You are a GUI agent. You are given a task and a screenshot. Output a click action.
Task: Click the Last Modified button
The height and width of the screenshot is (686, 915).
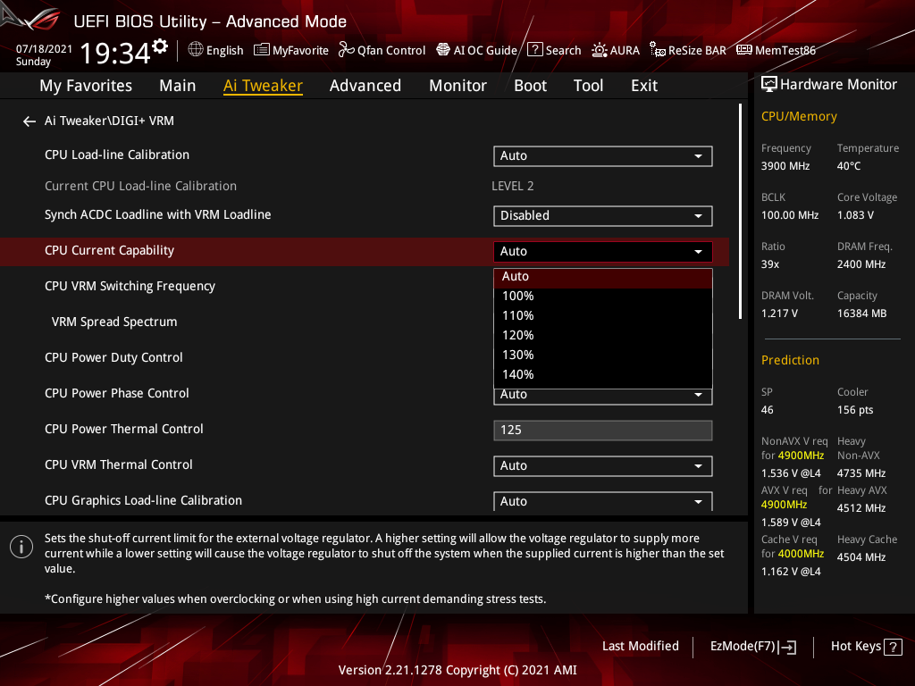(x=640, y=646)
